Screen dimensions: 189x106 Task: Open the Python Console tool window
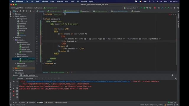click(61, 102)
